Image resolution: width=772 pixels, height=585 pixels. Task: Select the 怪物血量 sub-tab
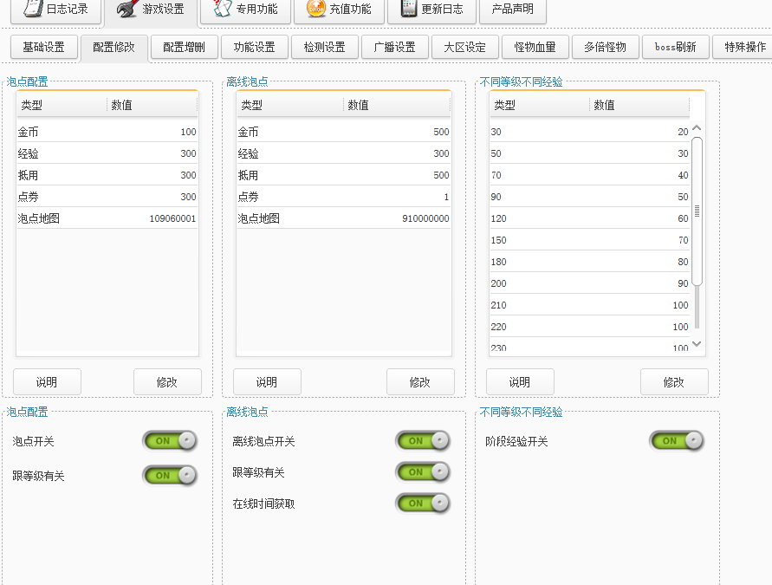tap(535, 48)
